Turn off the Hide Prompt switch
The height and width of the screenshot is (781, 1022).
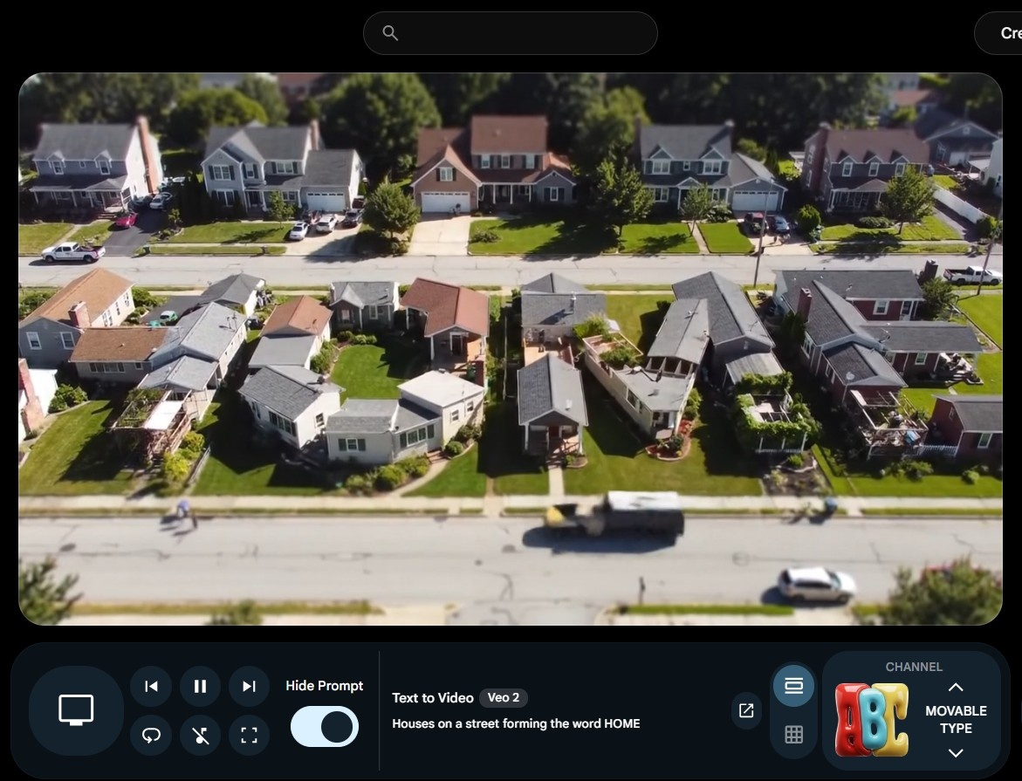325,726
